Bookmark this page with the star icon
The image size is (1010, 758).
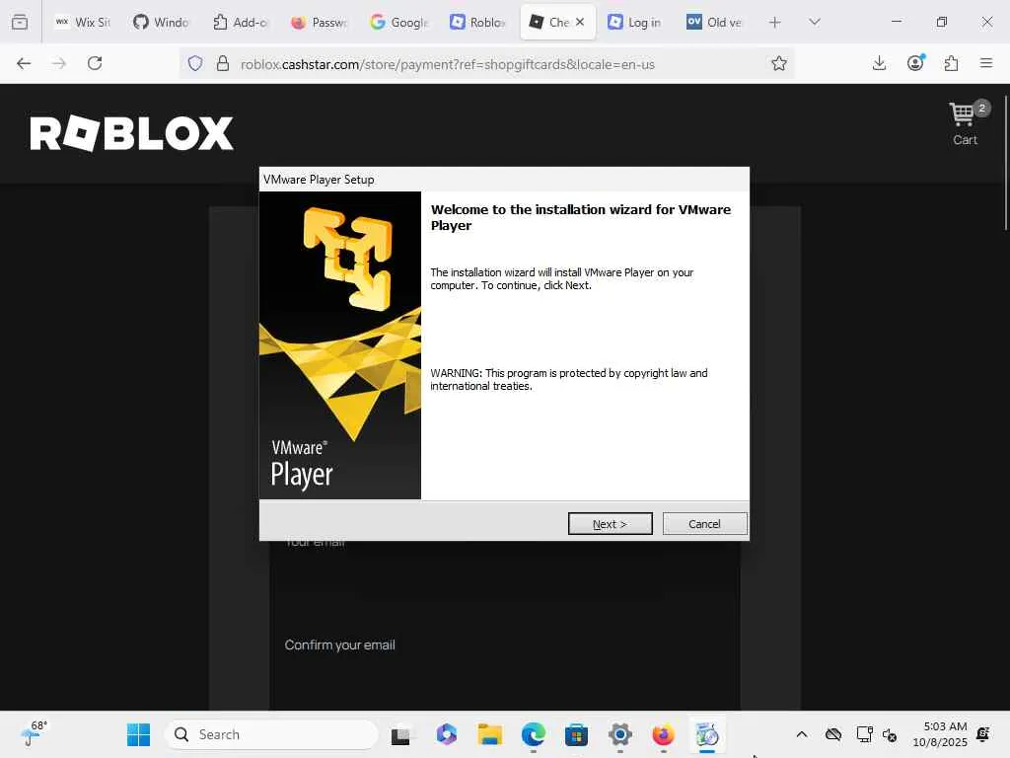779,64
